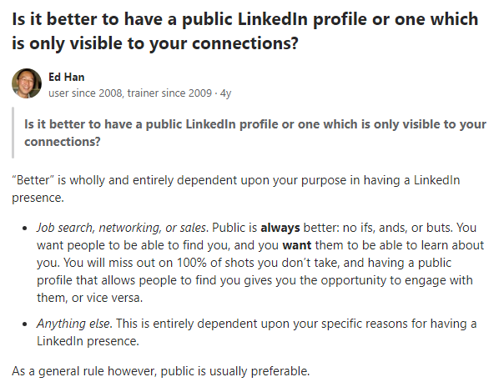This screenshot has width=504, height=382.
Task: Click Ed Han's profile photo
Action: click(x=27, y=83)
